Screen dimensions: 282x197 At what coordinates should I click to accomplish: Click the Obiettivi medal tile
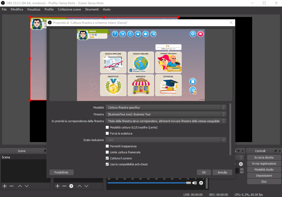coord(113,85)
